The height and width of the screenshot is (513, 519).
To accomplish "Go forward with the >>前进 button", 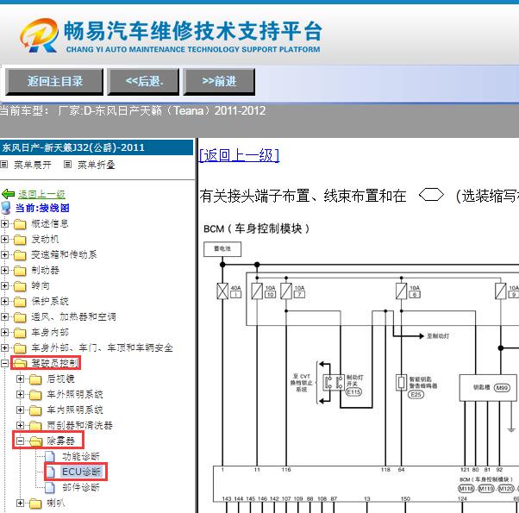I will click(x=219, y=81).
